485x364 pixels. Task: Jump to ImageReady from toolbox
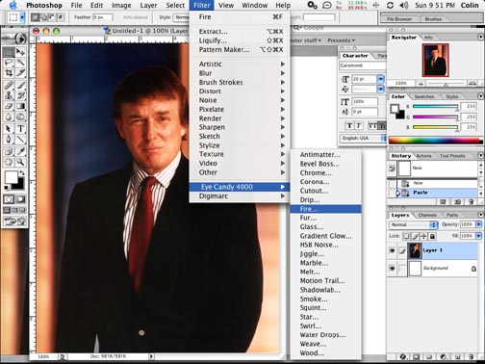(x=14, y=221)
